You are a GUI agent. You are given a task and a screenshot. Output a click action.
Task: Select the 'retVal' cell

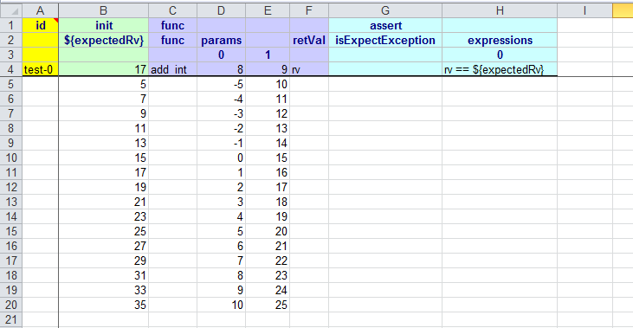point(309,40)
